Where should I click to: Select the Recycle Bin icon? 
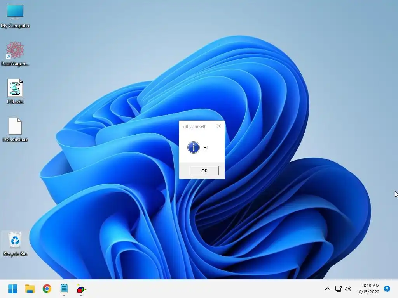point(15,244)
